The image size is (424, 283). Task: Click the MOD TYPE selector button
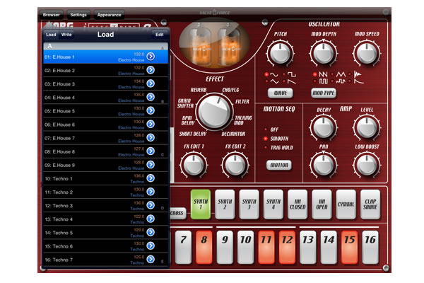coord(324,93)
